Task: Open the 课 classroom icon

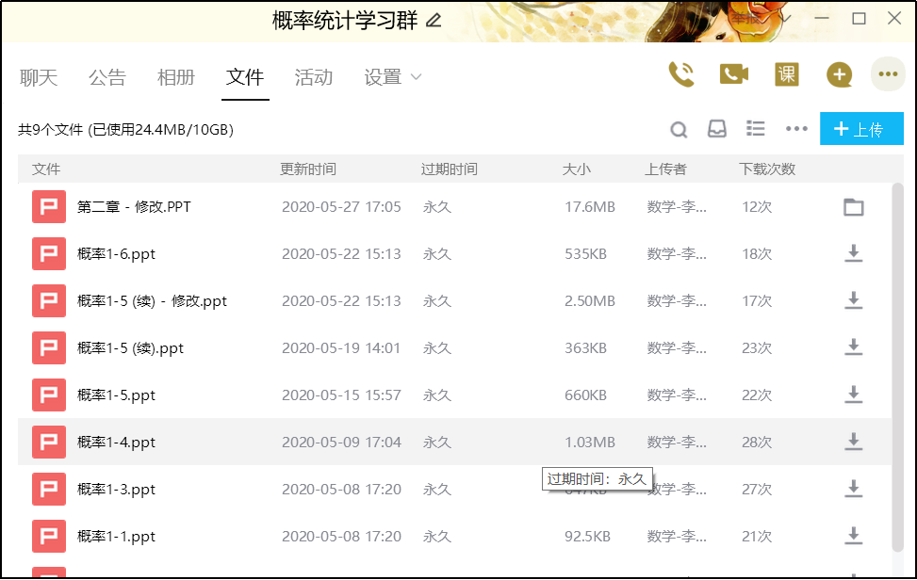Action: coord(787,74)
